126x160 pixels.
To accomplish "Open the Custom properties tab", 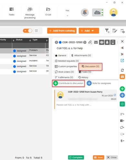I will (66, 67).
